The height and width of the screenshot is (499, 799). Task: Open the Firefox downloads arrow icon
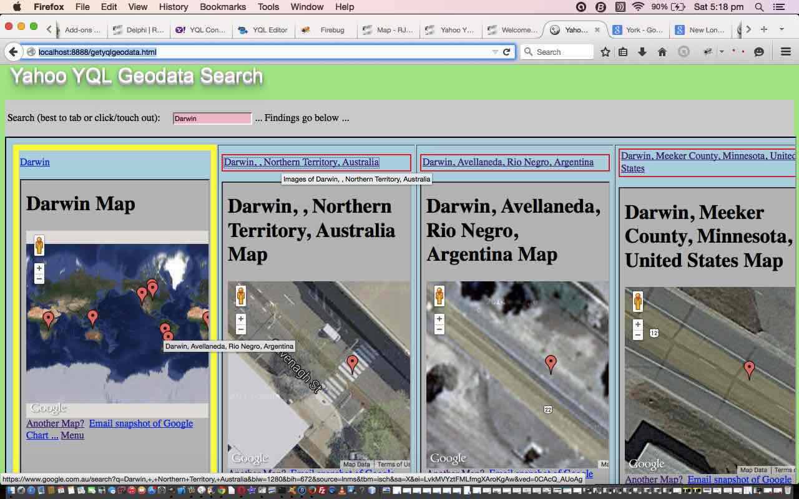tap(642, 52)
